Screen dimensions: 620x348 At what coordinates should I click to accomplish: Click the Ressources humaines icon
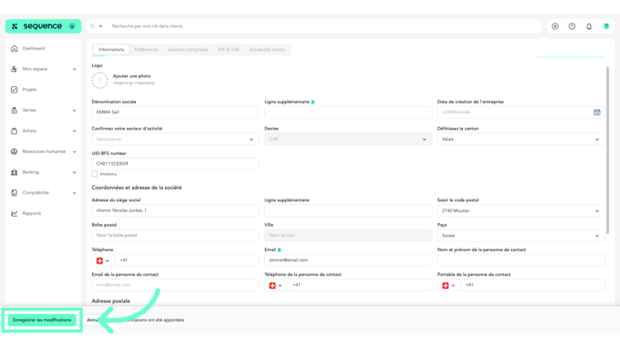click(14, 151)
